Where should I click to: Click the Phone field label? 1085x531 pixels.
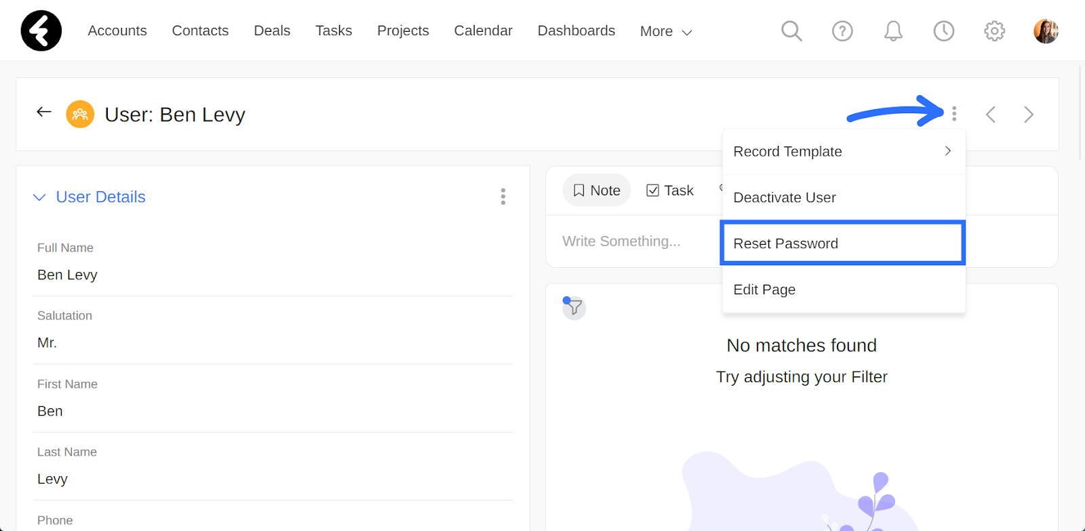pos(55,520)
